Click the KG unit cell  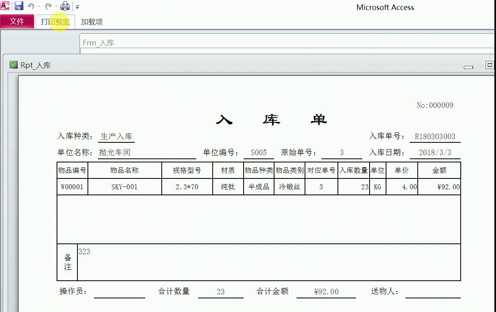coord(378,187)
